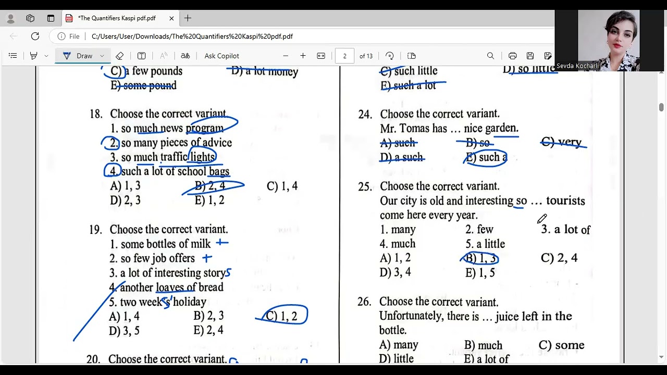667x375 pixels.
Task: Focus the address bar with the file path
Action: [192, 36]
